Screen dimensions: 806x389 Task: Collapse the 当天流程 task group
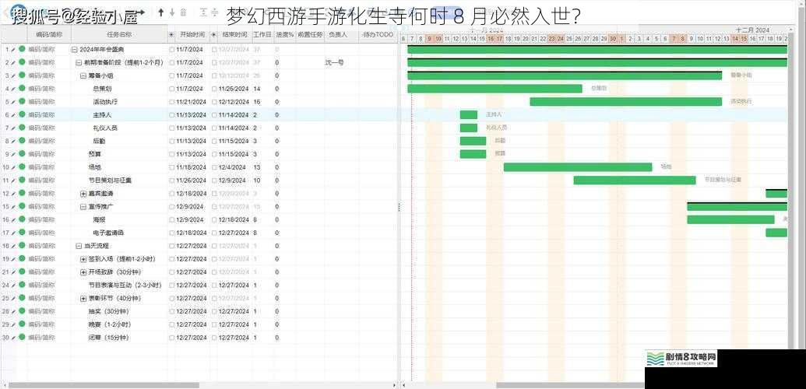tap(79, 246)
